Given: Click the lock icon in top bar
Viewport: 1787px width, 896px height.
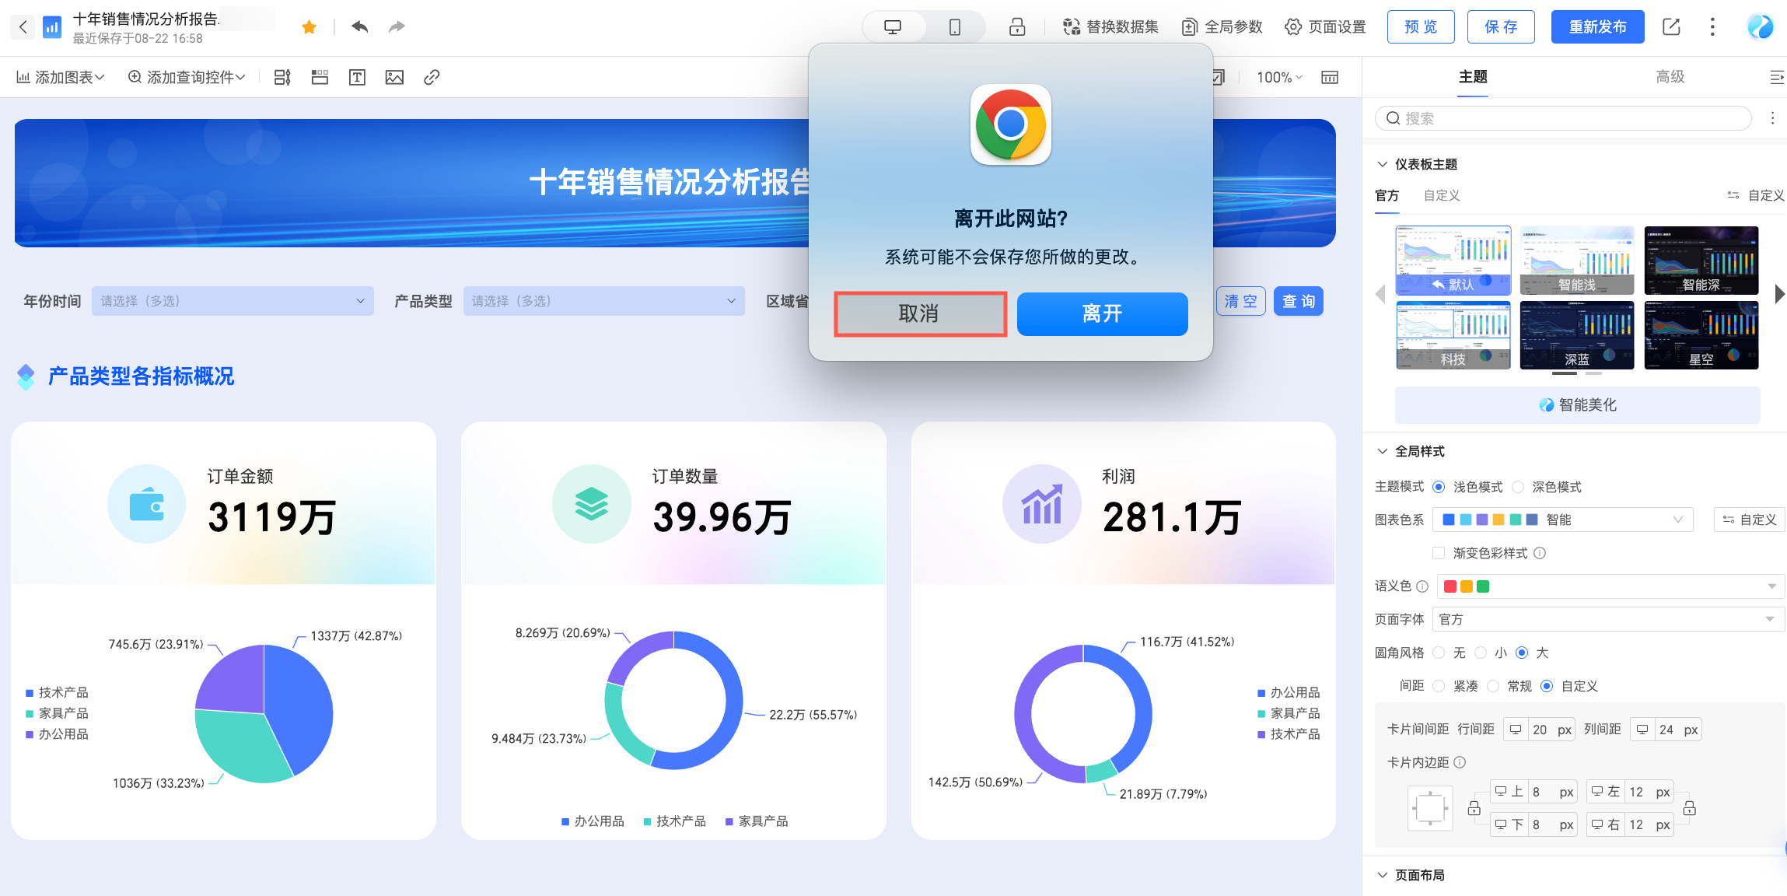Looking at the screenshot, I should click(x=1017, y=27).
